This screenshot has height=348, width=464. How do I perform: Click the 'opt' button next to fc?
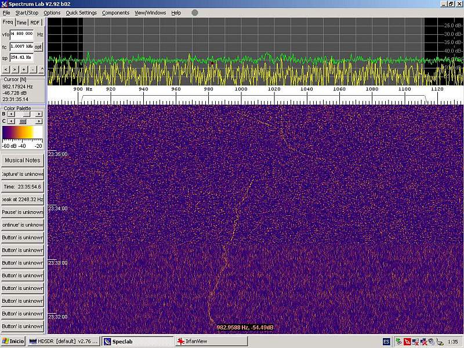point(38,46)
